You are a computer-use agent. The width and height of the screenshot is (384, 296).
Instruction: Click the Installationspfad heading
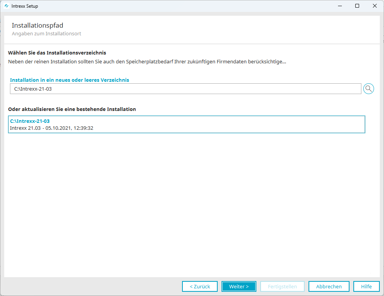[x=38, y=25]
